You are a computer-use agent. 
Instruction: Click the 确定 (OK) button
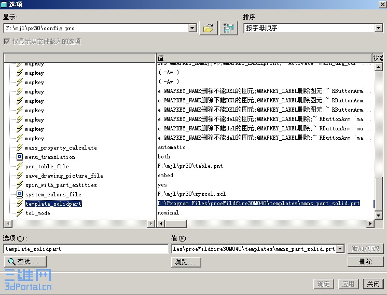pyautogui.click(x=324, y=284)
